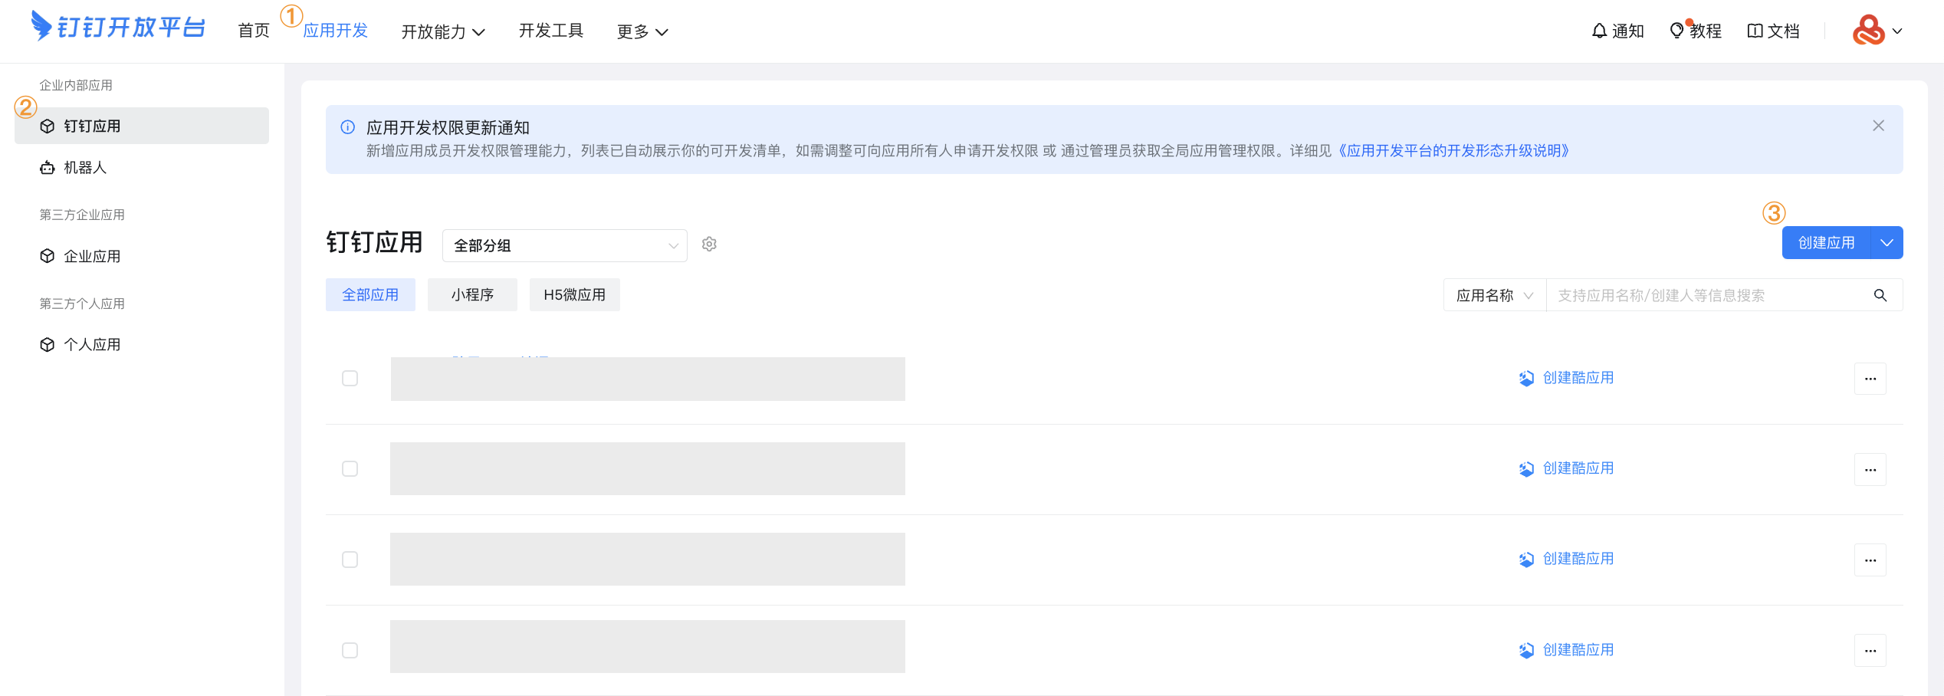The image size is (1944, 696).
Task: Click the app search input field
Action: pos(1709,296)
